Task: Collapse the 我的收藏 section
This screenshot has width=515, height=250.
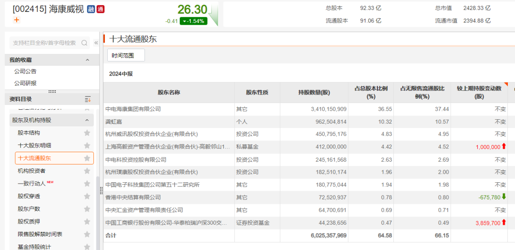Action: point(87,60)
